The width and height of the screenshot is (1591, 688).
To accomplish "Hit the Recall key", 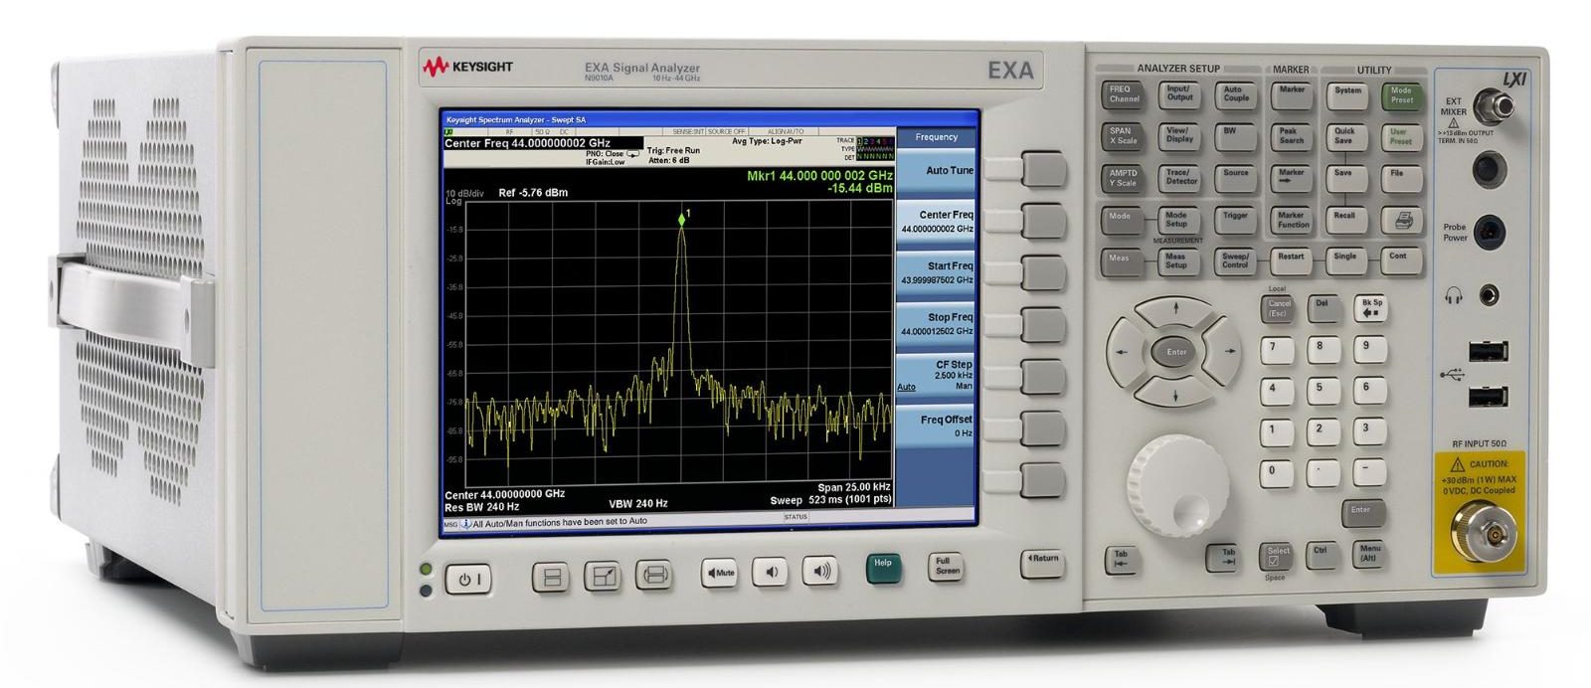I will 1345,220.
